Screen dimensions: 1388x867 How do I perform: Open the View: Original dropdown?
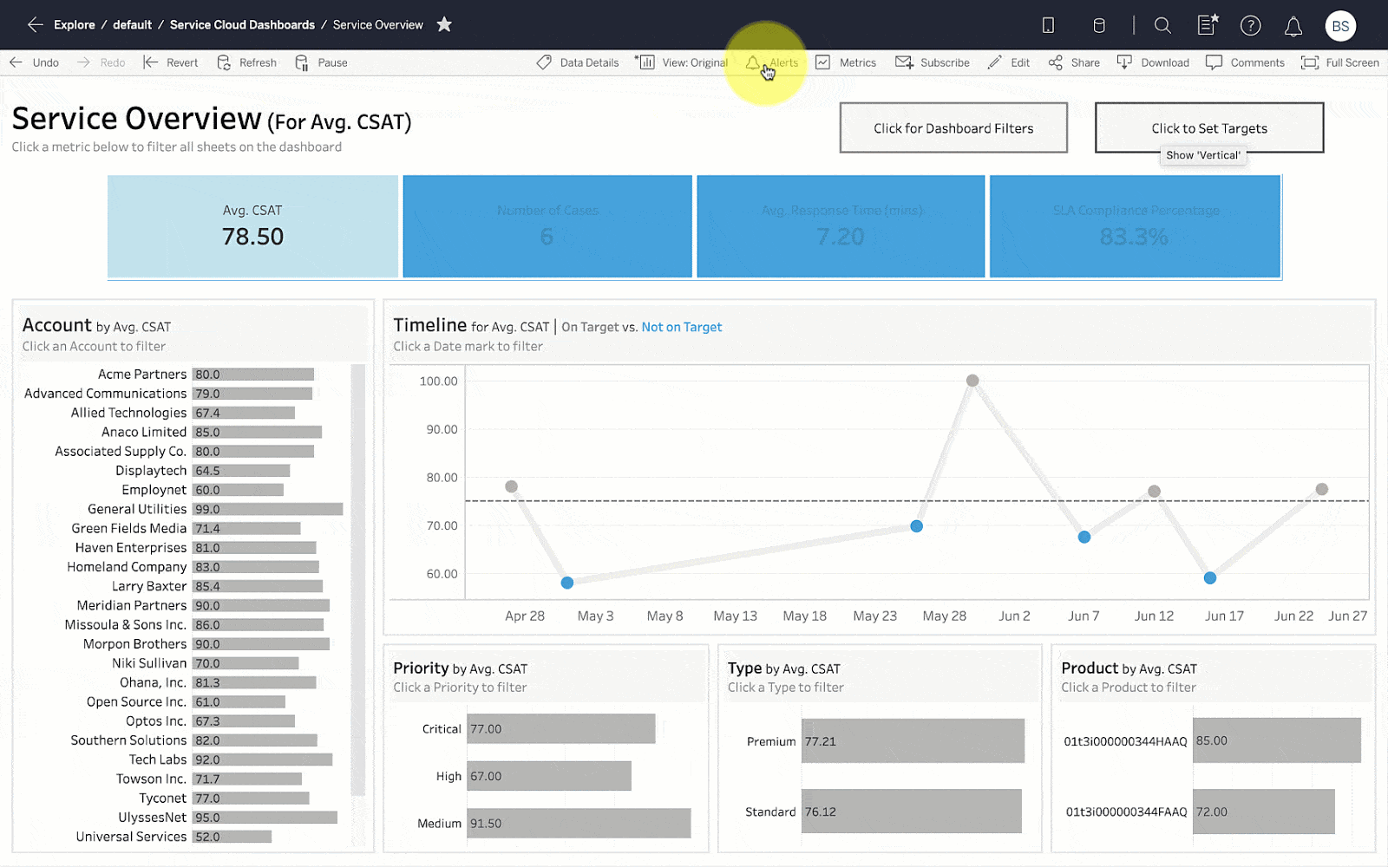(x=682, y=62)
